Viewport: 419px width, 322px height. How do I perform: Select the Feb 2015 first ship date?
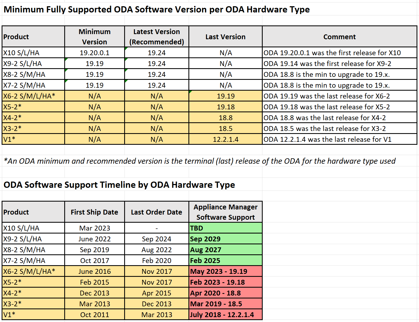tap(94, 282)
